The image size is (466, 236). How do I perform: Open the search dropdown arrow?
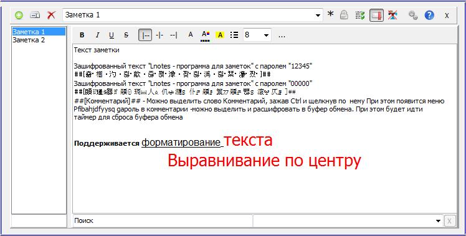click(x=438, y=221)
